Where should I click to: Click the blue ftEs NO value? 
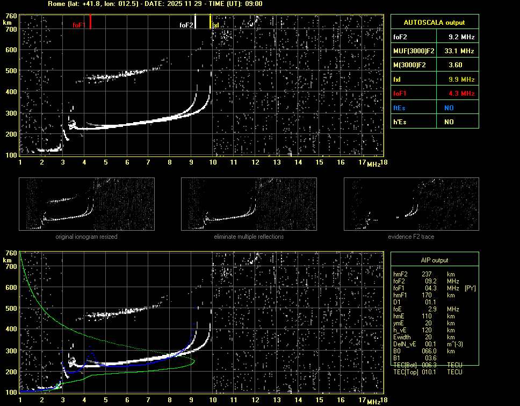click(449, 108)
